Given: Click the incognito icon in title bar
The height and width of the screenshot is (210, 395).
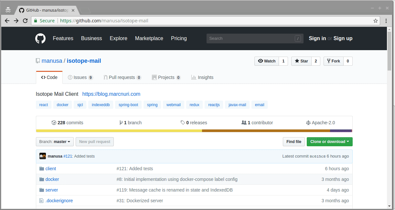Looking at the screenshot, I should click(x=8, y=10).
